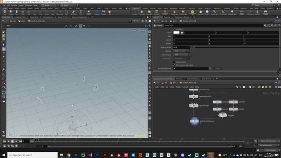Select the Draw Curve shelf tool

(60, 12)
